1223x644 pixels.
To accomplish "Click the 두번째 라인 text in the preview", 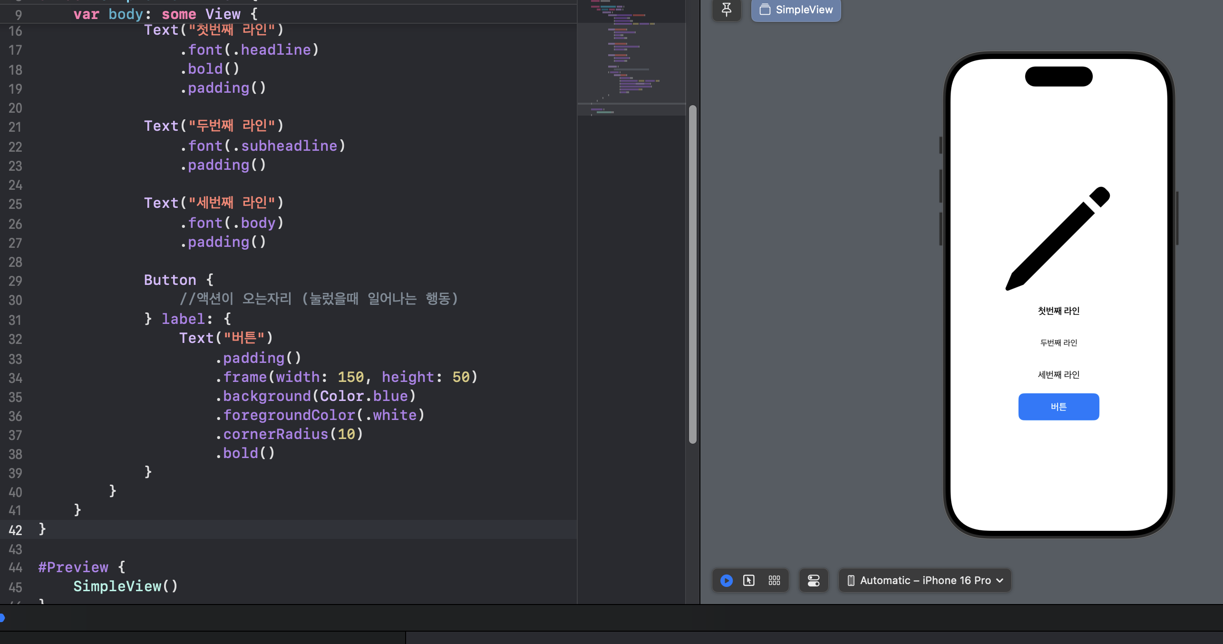I will coord(1058,342).
